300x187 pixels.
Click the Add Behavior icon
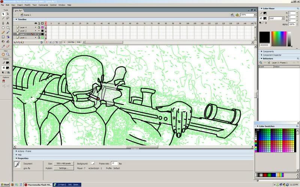(261, 62)
